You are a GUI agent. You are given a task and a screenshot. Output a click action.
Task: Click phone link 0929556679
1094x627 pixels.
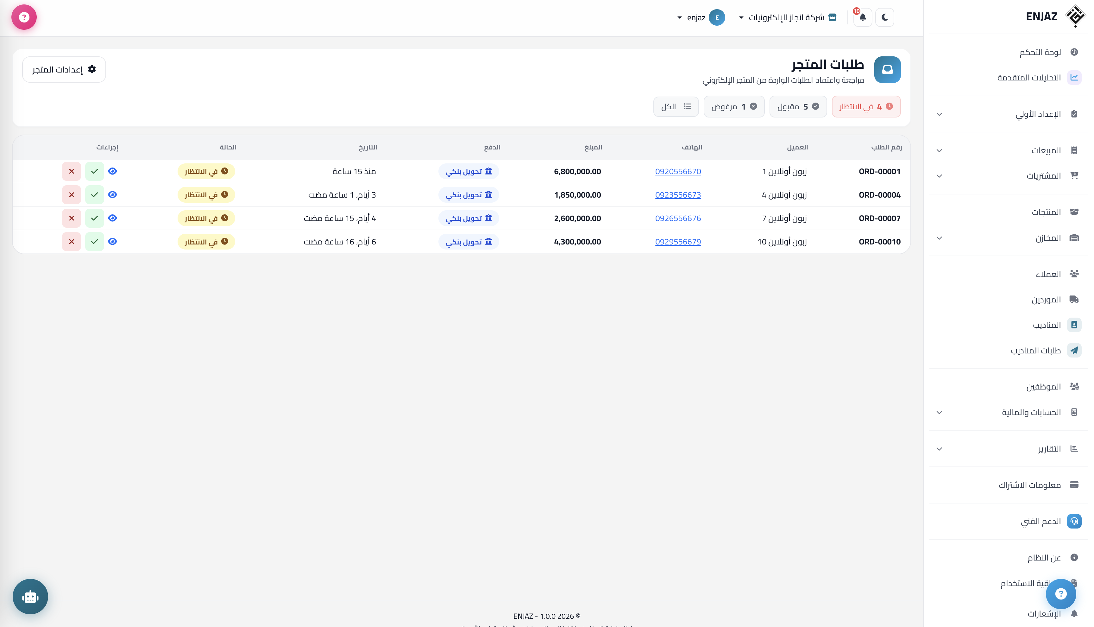[678, 242]
